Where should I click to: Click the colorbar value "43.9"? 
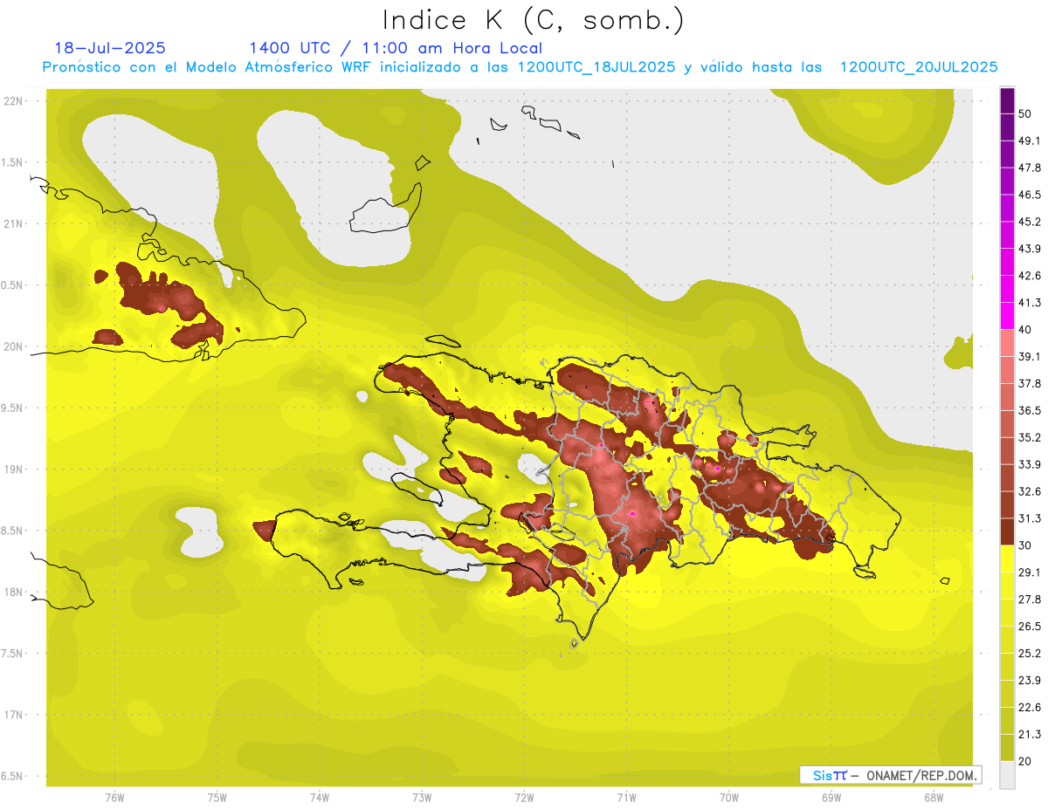point(1030,249)
